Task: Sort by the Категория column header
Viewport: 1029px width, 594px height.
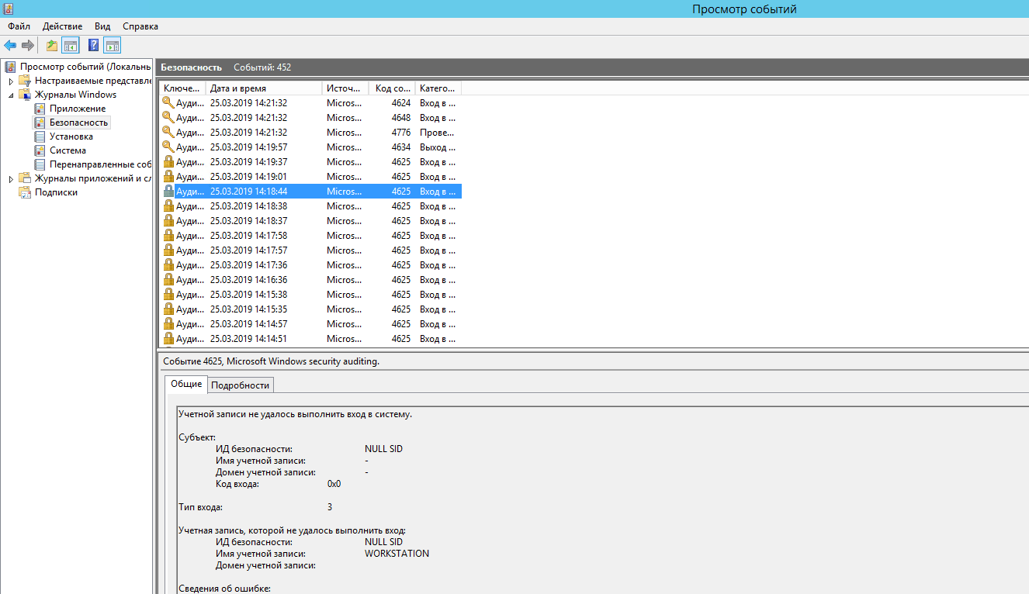Action: pyautogui.click(x=438, y=88)
